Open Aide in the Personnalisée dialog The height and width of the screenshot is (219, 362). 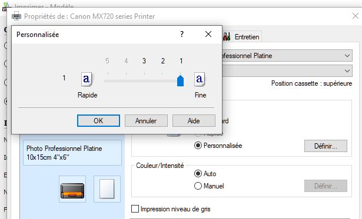point(194,121)
